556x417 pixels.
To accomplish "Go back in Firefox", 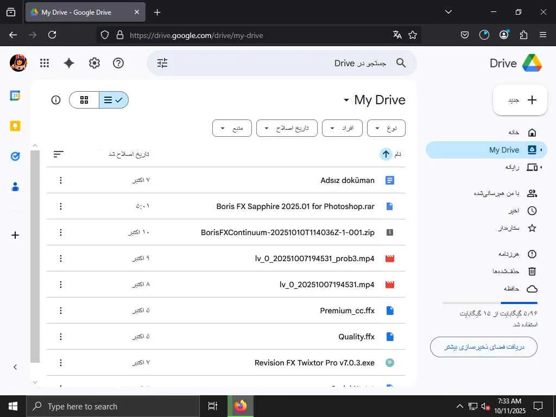I will click(x=13, y=35).
